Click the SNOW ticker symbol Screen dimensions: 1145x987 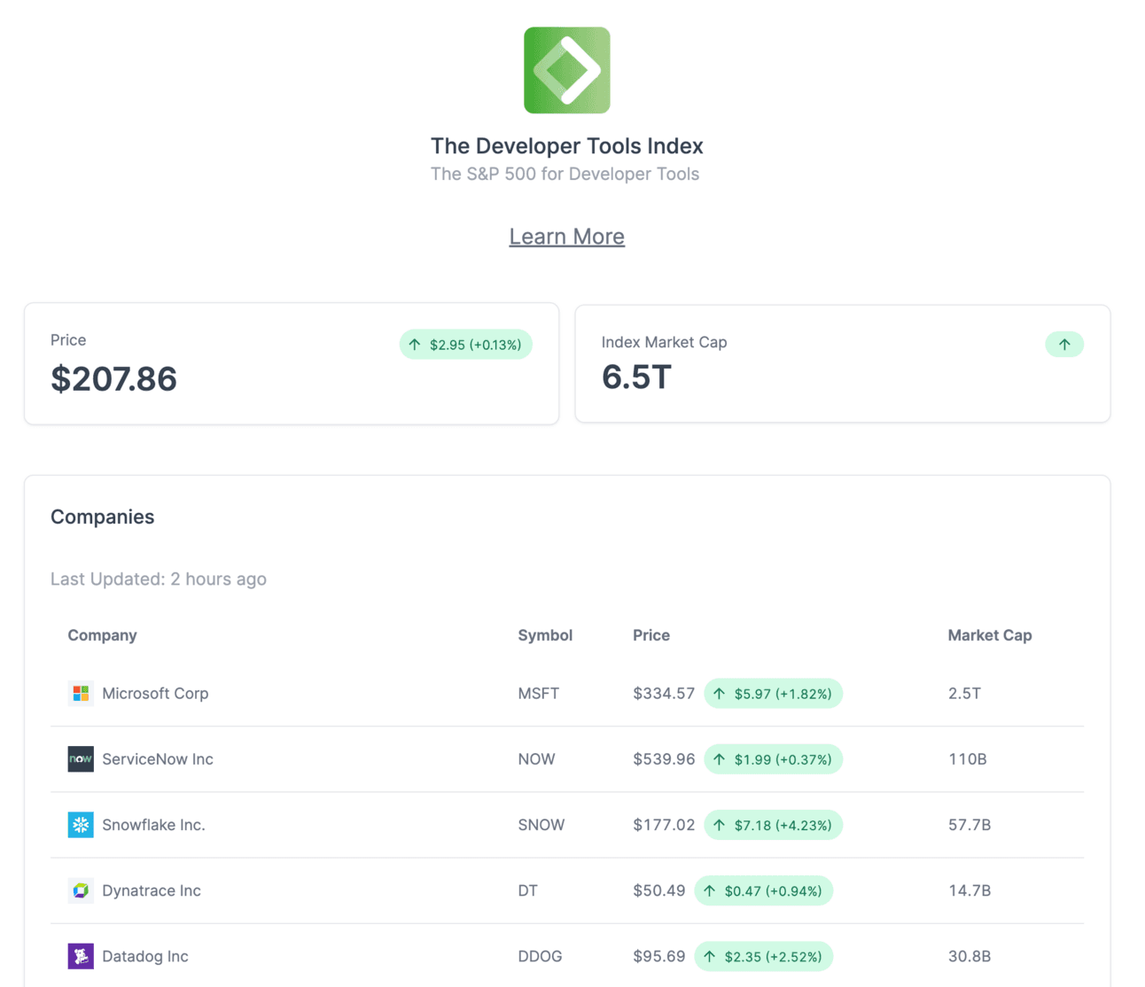[x=541, y=825]
